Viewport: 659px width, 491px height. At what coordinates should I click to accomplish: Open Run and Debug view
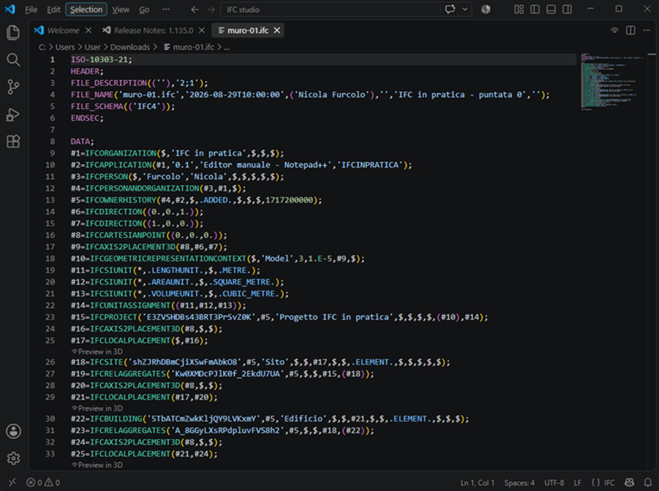pos(13,114)
